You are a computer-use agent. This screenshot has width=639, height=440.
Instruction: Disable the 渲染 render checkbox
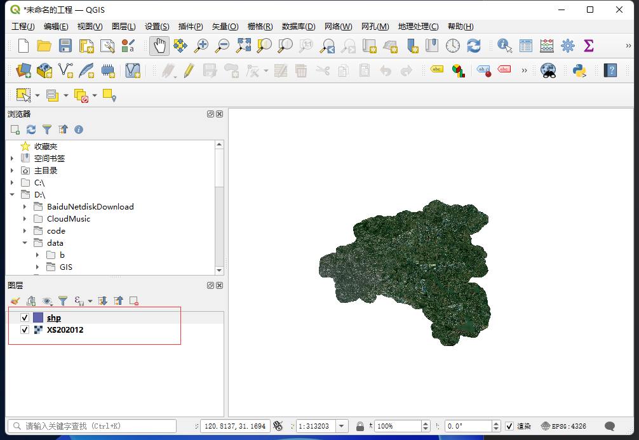509,425
